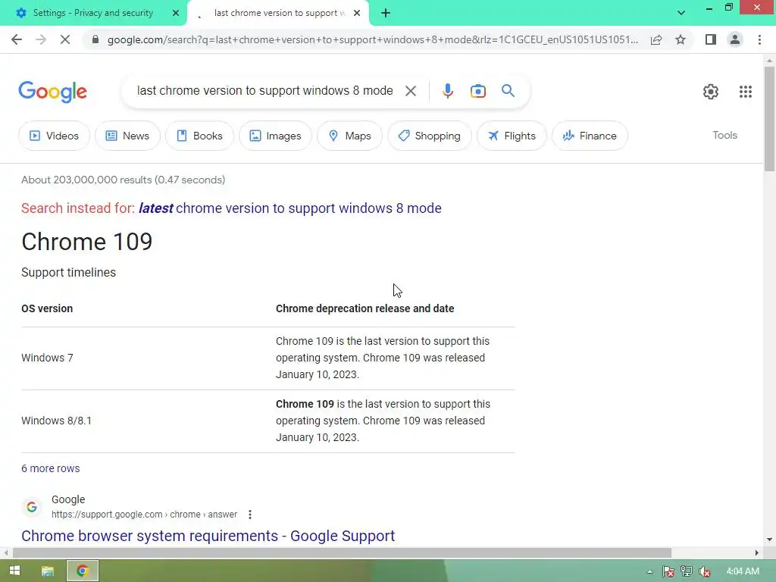Share this page from the address bar
Viewport: 776px width, 582px height.
pos(656,39)
